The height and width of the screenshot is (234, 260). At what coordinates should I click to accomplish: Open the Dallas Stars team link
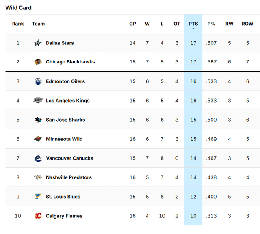[60, 43]
